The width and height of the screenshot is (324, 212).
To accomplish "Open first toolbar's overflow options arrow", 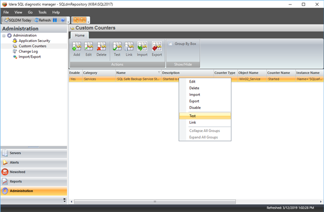I will (x=68, y=21).
